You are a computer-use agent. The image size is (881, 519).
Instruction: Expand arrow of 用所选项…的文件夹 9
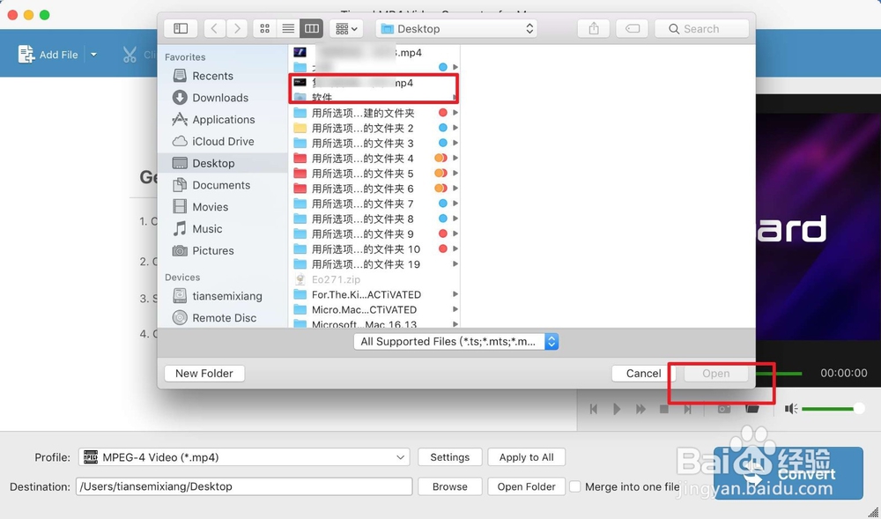pyautogui.click(x=455, y=234)
